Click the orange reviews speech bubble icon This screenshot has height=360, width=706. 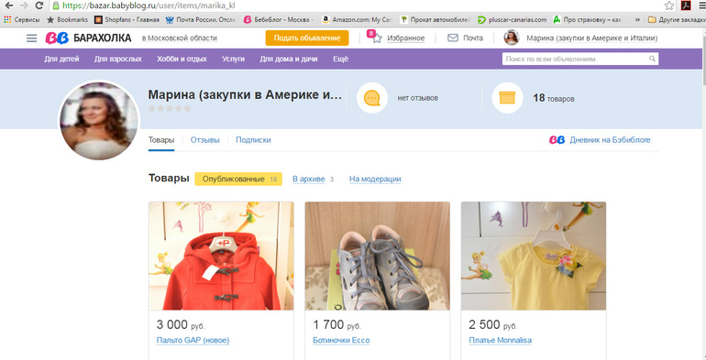tap(372, 98)
